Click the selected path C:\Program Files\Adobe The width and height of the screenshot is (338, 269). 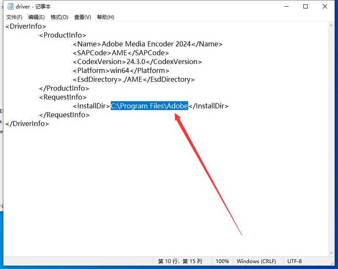coord(149,106)
